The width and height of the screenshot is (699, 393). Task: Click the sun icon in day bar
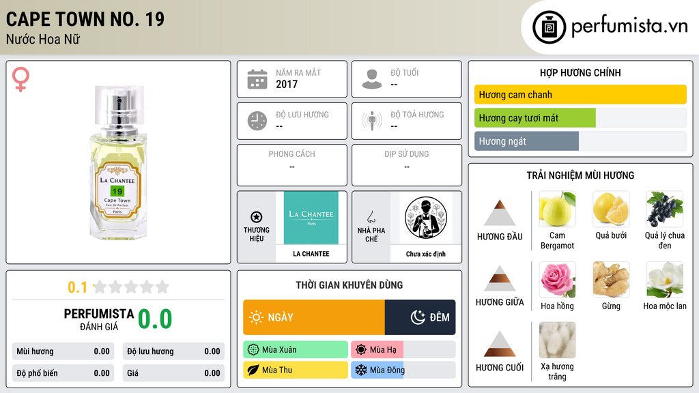tap(257, 317)
